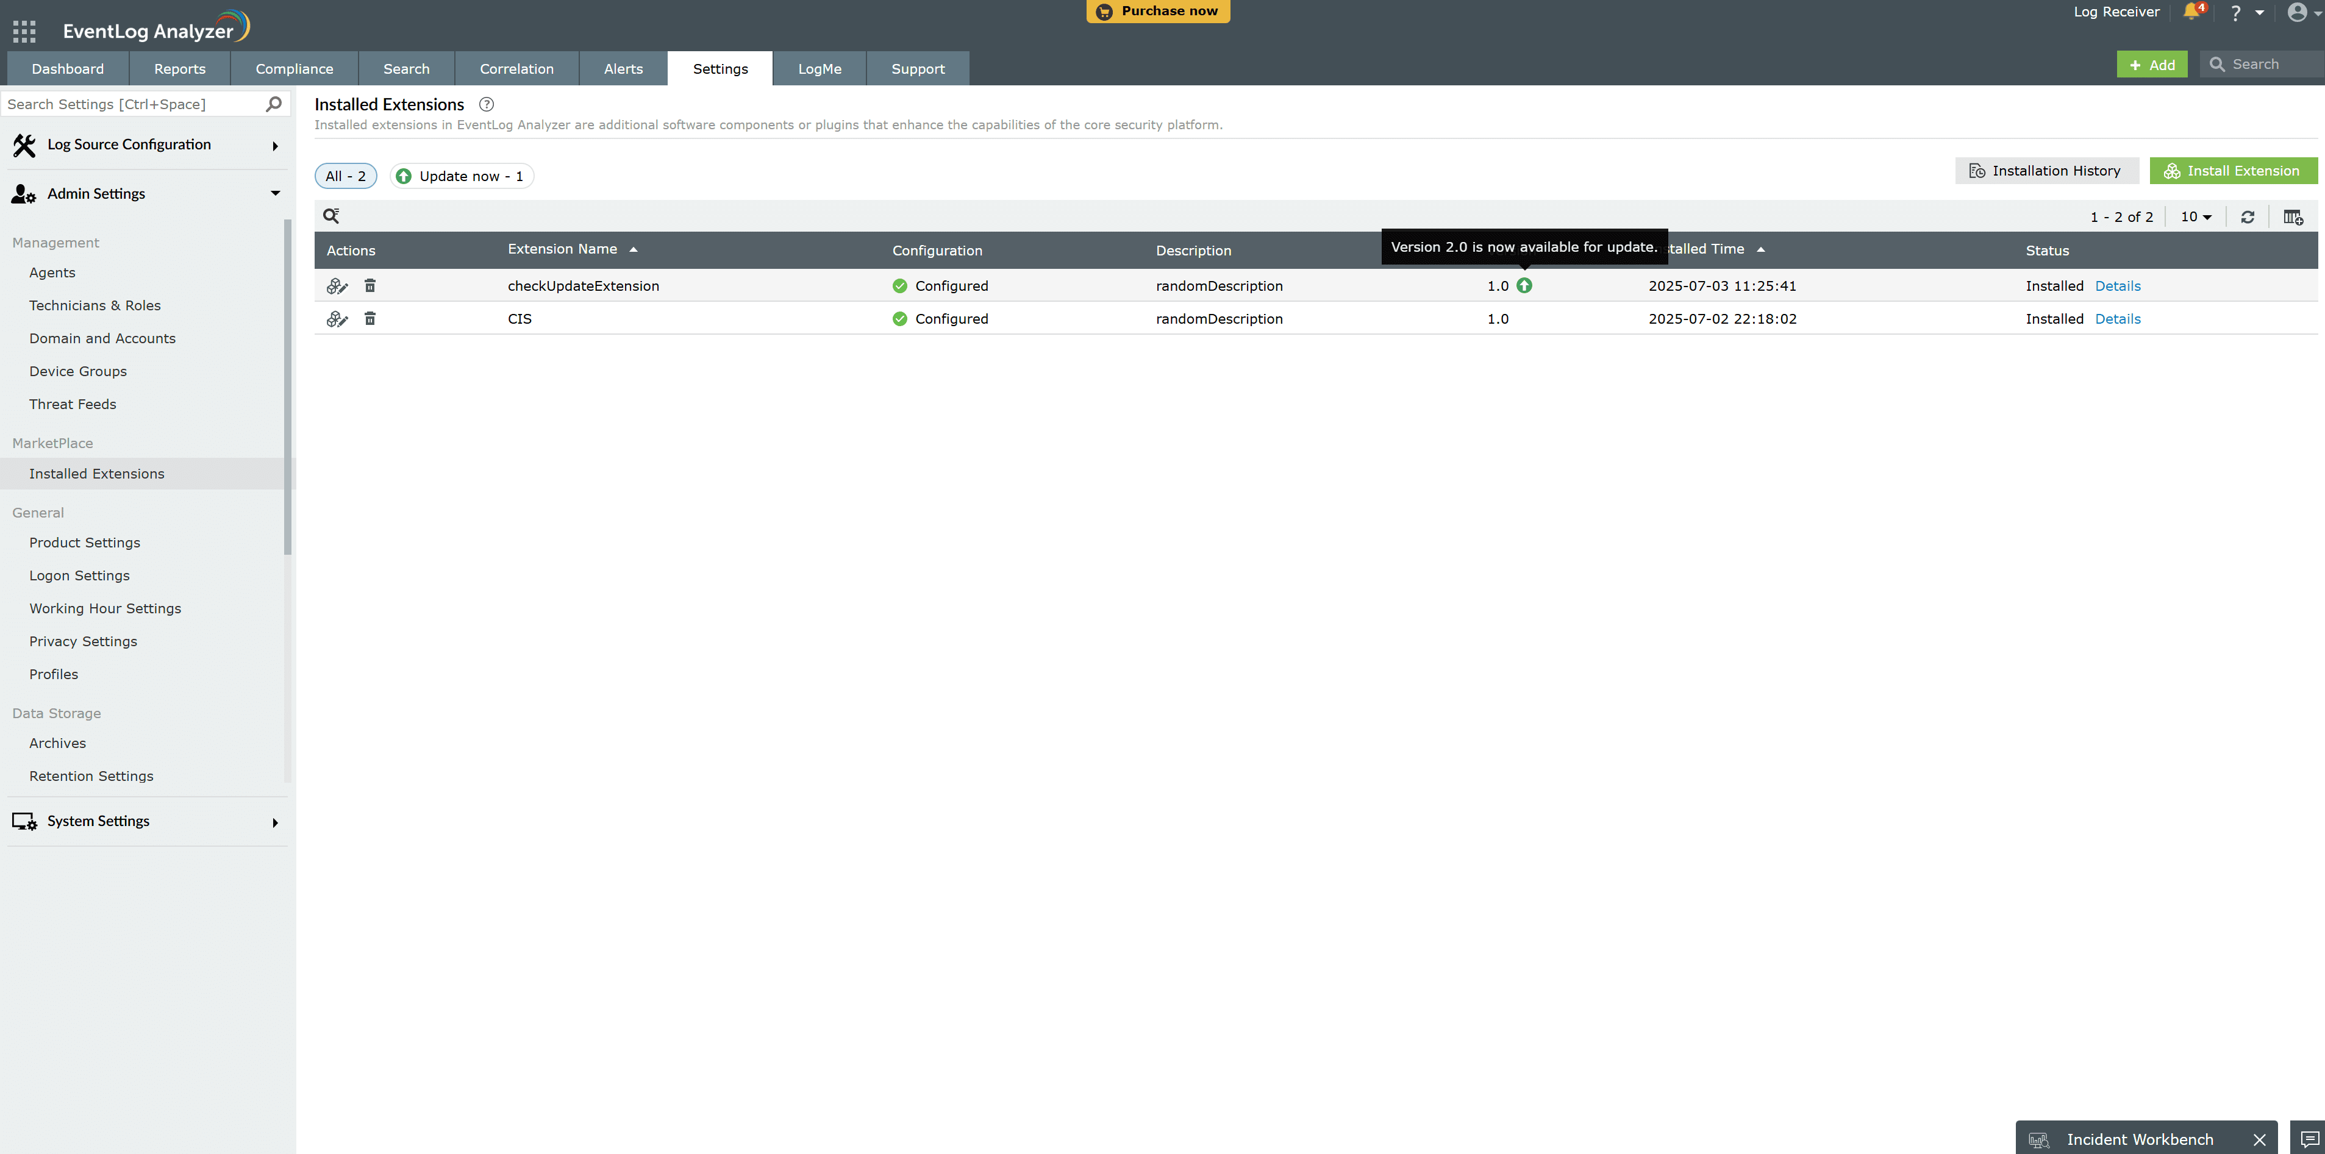
Task: Refresh the extensions table
Action: (2248, 218)
